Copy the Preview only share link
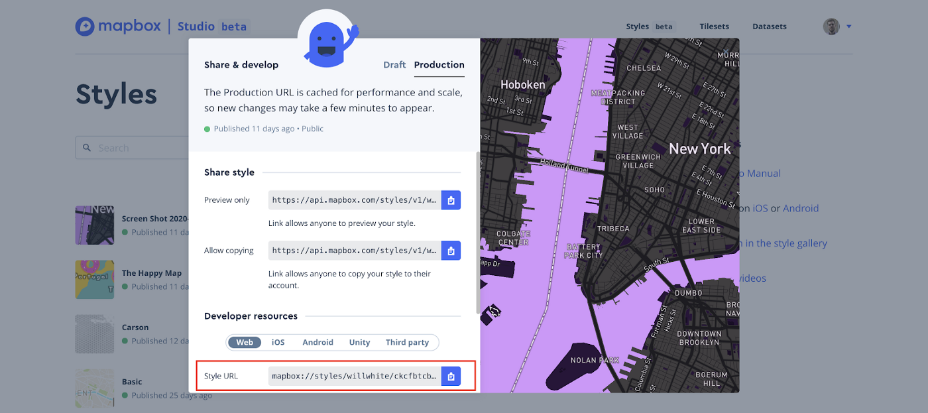Viewport: 928px width, 413px height. coord(451,200)
